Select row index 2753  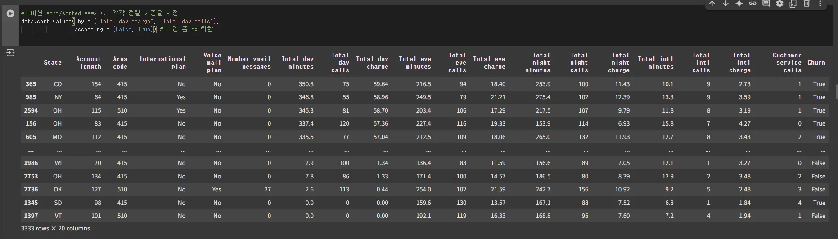pyautogui.click(x=31, y=176)
